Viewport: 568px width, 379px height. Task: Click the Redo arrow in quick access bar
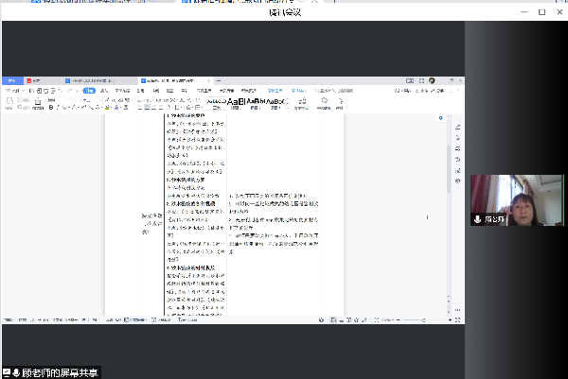coord(69,91)
